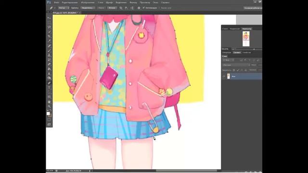Select the Move tool
Viewport: 308px width, 173px height.
tap(49, 18)
